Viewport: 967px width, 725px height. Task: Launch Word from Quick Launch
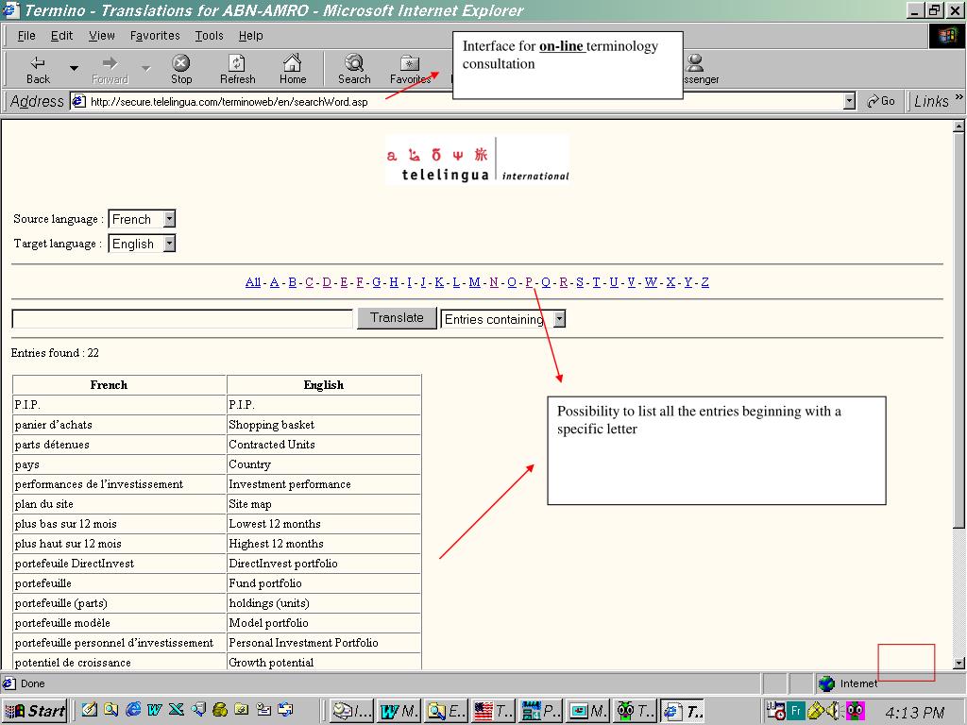point(155,710)
